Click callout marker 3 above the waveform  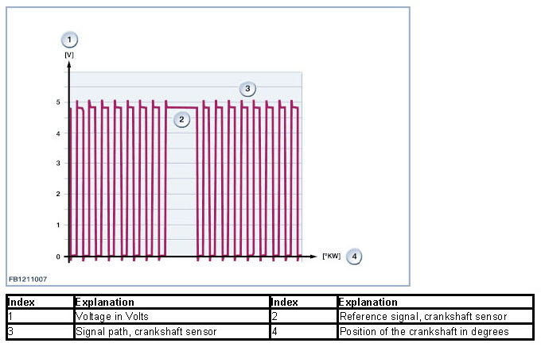click(x=247, y=87)
